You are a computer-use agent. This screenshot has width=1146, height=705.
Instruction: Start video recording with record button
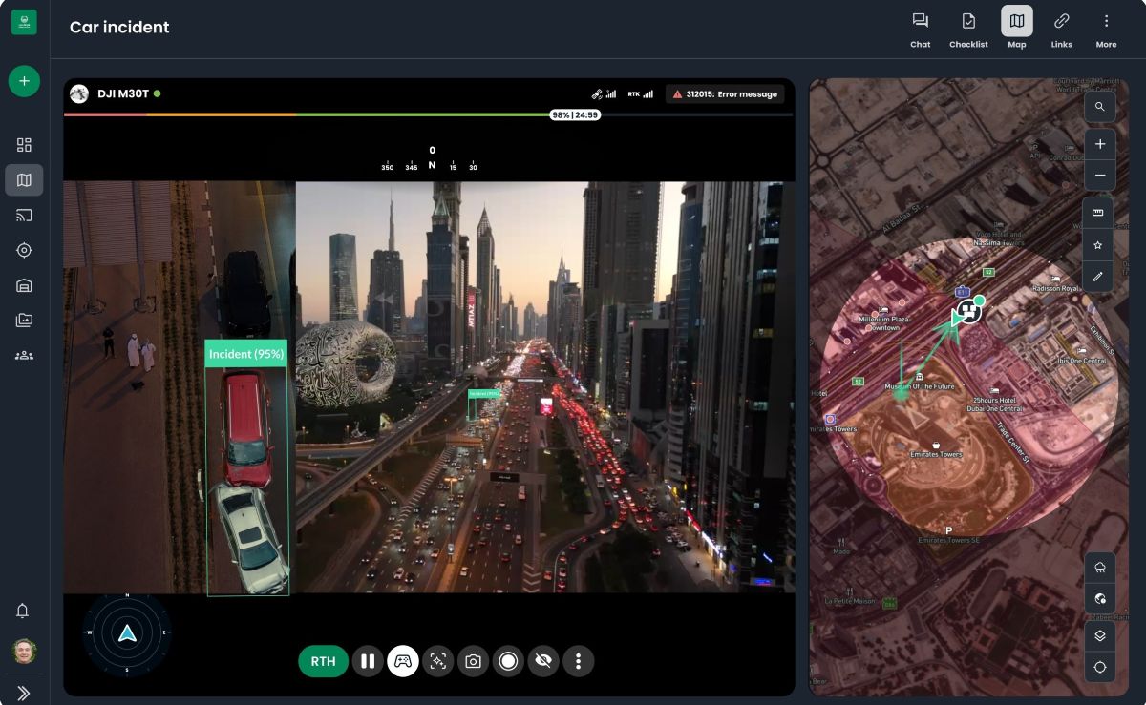coord(508,661)
